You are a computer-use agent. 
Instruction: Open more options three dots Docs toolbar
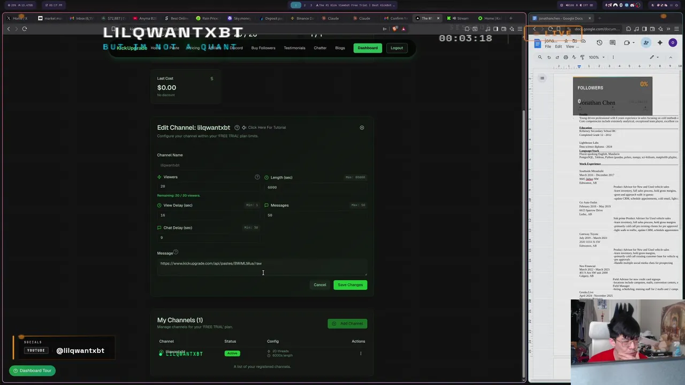(613, 57)
